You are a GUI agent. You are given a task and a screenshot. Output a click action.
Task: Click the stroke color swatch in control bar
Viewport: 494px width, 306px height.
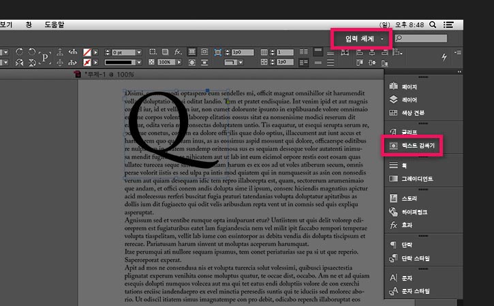(x=87, y=63)
